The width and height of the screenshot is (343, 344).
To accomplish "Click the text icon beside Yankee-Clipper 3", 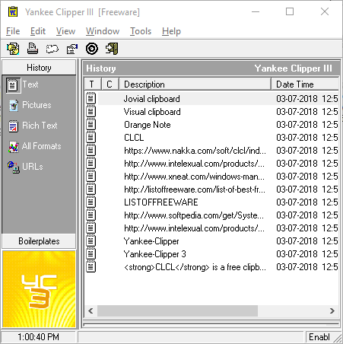I will click(x=91, y=253).
